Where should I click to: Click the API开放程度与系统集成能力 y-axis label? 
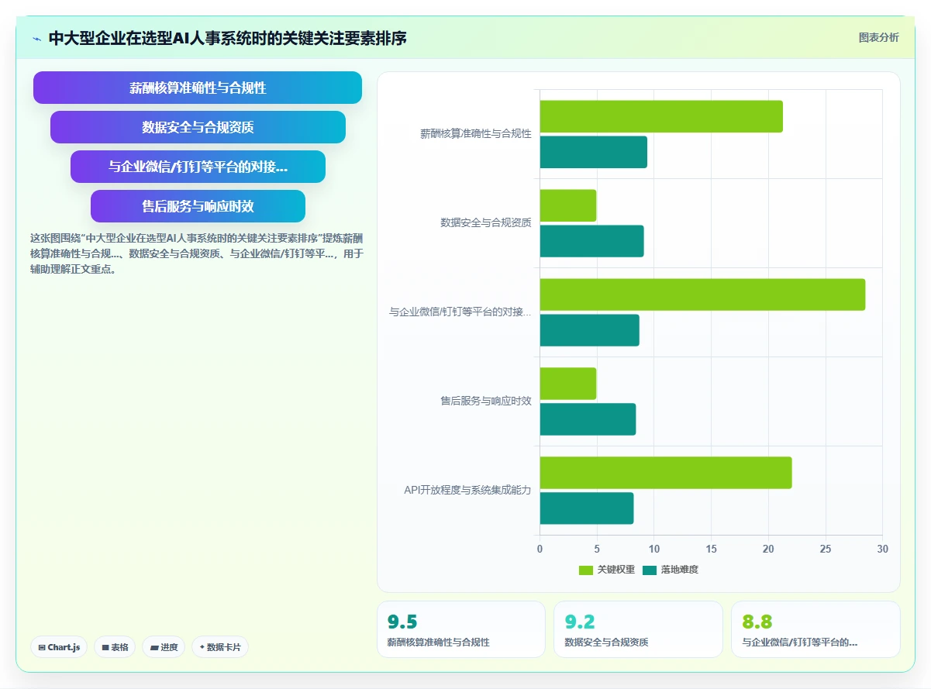[468, 491]
